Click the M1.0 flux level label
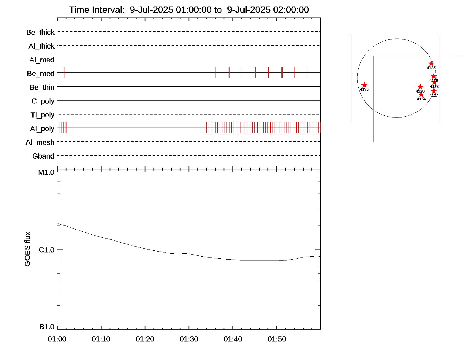 [46, 172]
